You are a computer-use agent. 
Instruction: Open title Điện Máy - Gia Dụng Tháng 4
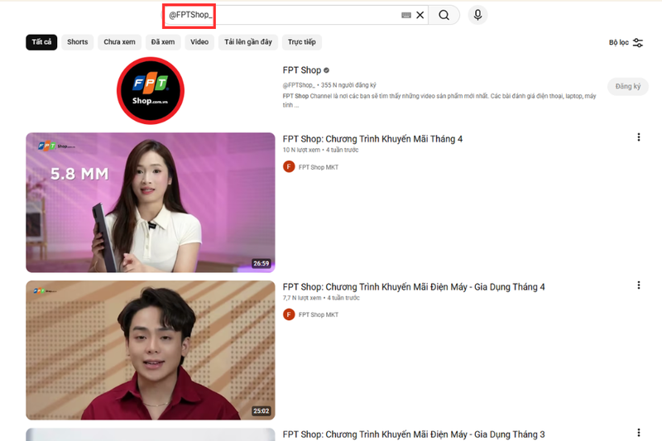tap(414, 287)
